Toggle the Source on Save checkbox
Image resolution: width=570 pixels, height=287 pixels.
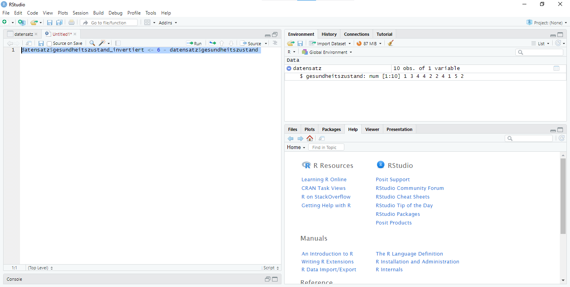pyautogui.click(x=49, y=44)
